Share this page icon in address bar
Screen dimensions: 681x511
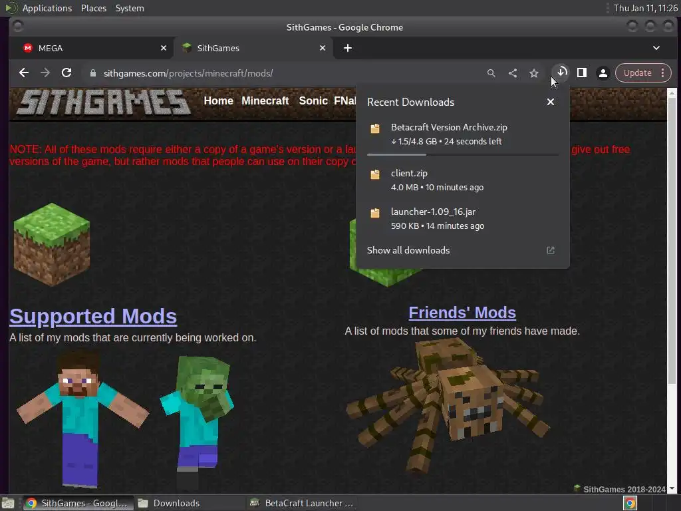click(513, 73)
